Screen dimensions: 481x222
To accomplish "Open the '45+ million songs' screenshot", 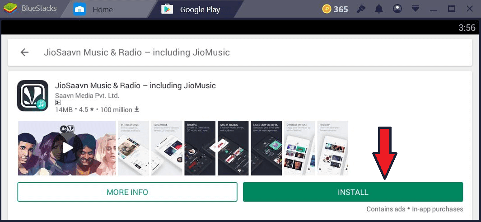I will pyautogui.click(x=134, y=148).
